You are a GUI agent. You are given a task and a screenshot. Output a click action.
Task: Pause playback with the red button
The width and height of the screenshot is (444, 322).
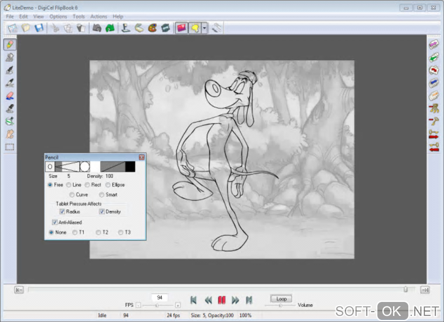[x=222, y=300]
